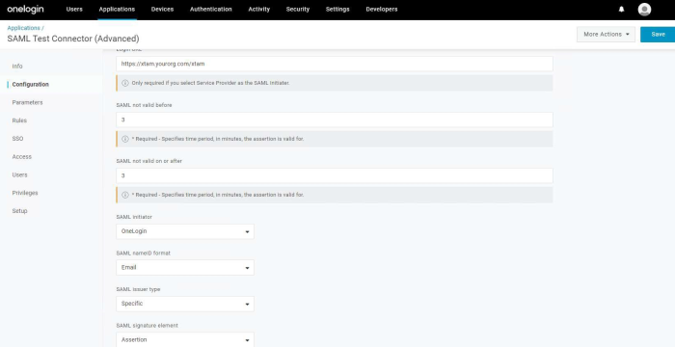The image size is (675, 347).
Task: Open the Devices top menu
Action: tap(162, 9)
